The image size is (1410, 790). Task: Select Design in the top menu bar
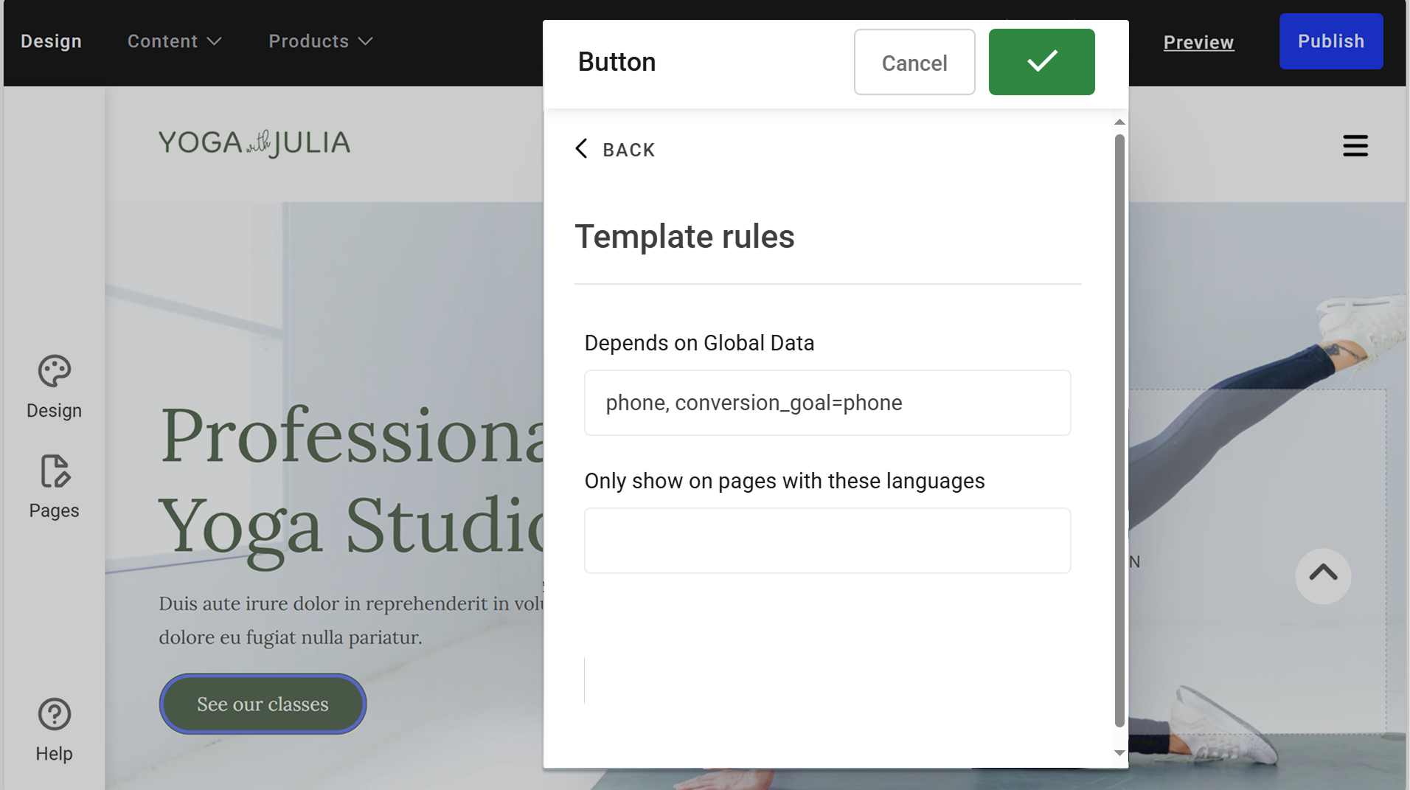(51, 41)
